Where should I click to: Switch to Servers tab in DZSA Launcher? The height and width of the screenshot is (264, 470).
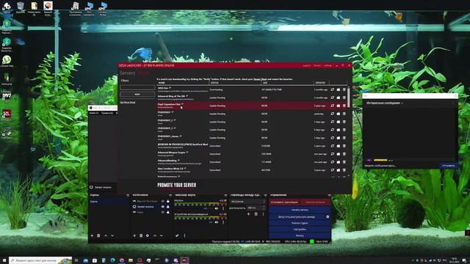pyautogui.click(x=127, y=73)
